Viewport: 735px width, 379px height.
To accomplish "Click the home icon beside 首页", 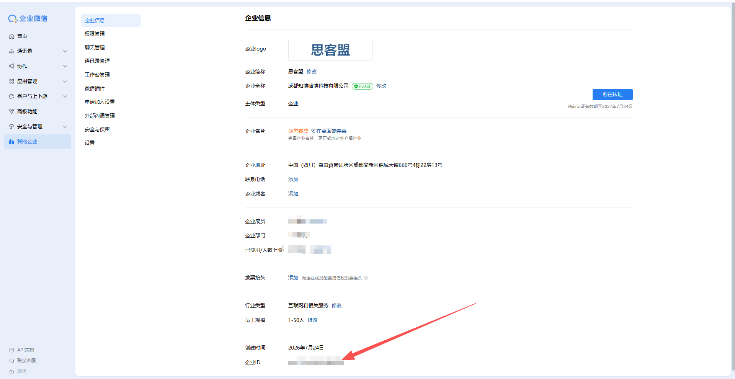I will coord(11,36).
